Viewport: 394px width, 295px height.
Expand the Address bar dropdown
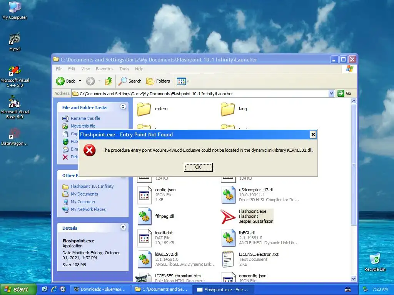click(x=331, y=93)
